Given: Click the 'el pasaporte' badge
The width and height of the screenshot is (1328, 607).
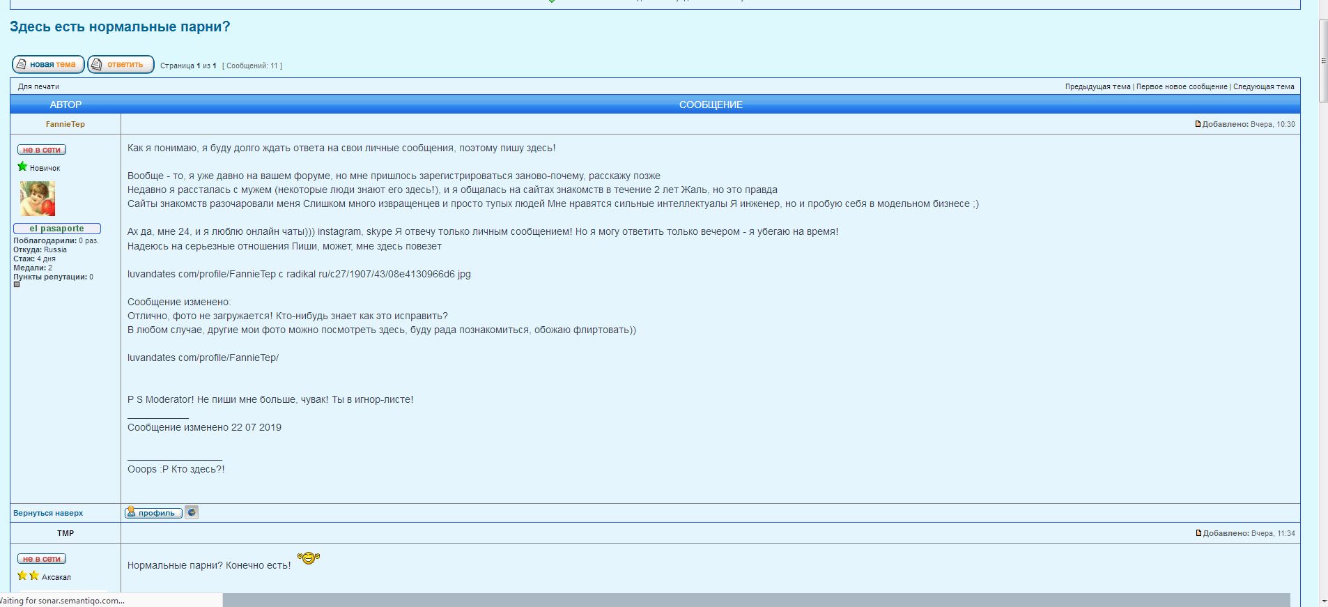Looking at the screenshot, I should coord(57,229).
